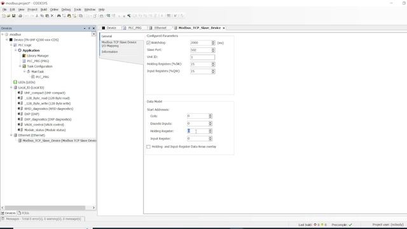Click the Precompile checkmark in status bar
Image resolution: width=407 pixels, height=229 pixels.
click(350, 225)
